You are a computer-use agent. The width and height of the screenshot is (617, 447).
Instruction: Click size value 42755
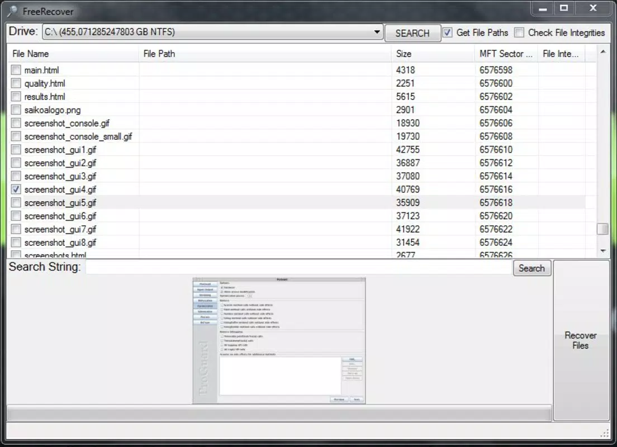tap(408, 150)
